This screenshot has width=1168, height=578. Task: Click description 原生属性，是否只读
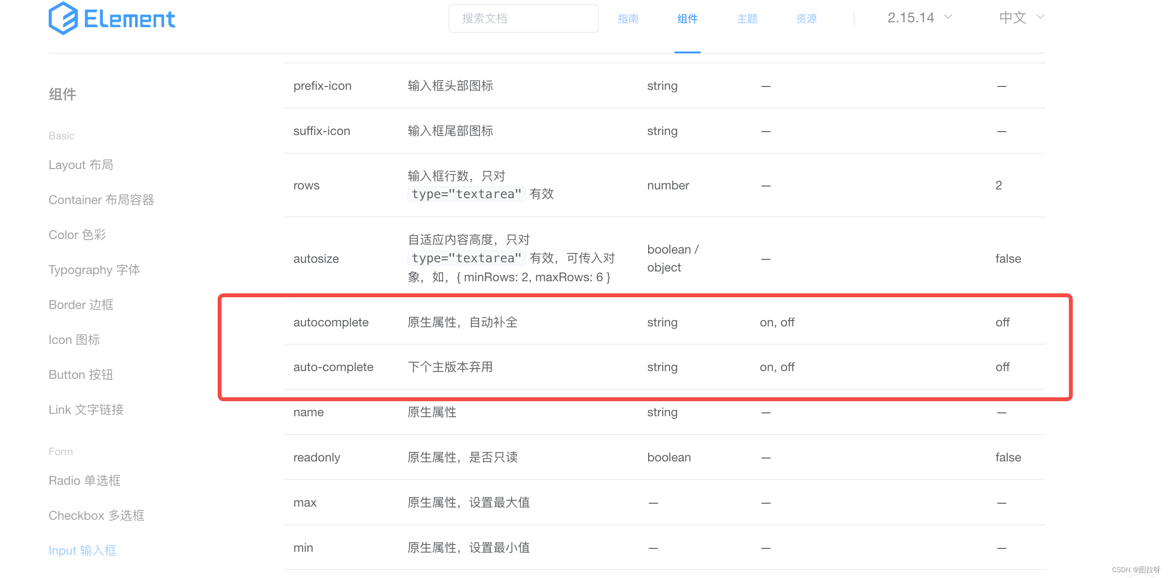[x=463, y=458]
